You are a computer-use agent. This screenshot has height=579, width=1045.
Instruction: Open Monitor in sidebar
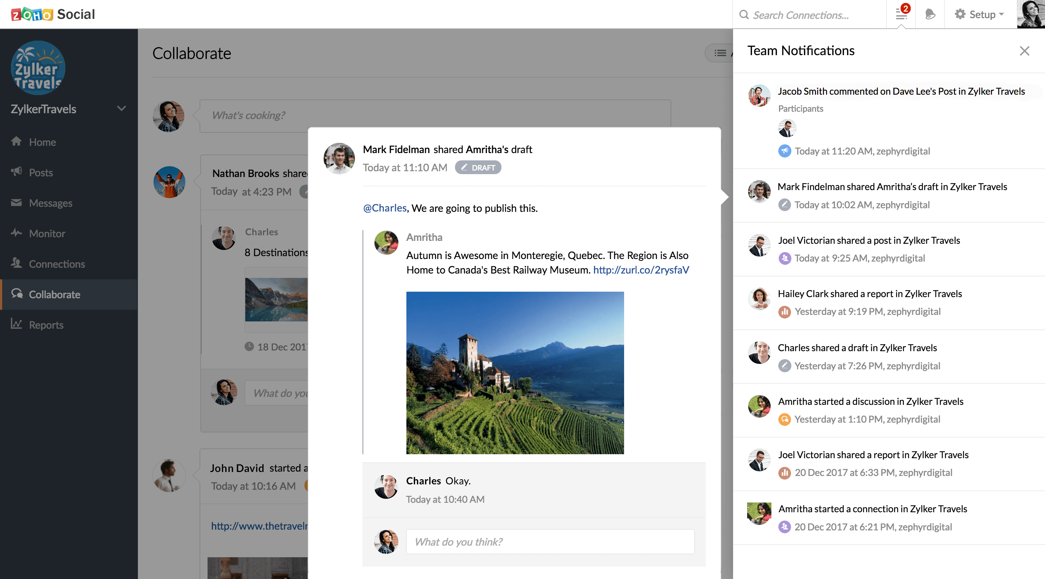pyautogui.click(x=69, y=233)
